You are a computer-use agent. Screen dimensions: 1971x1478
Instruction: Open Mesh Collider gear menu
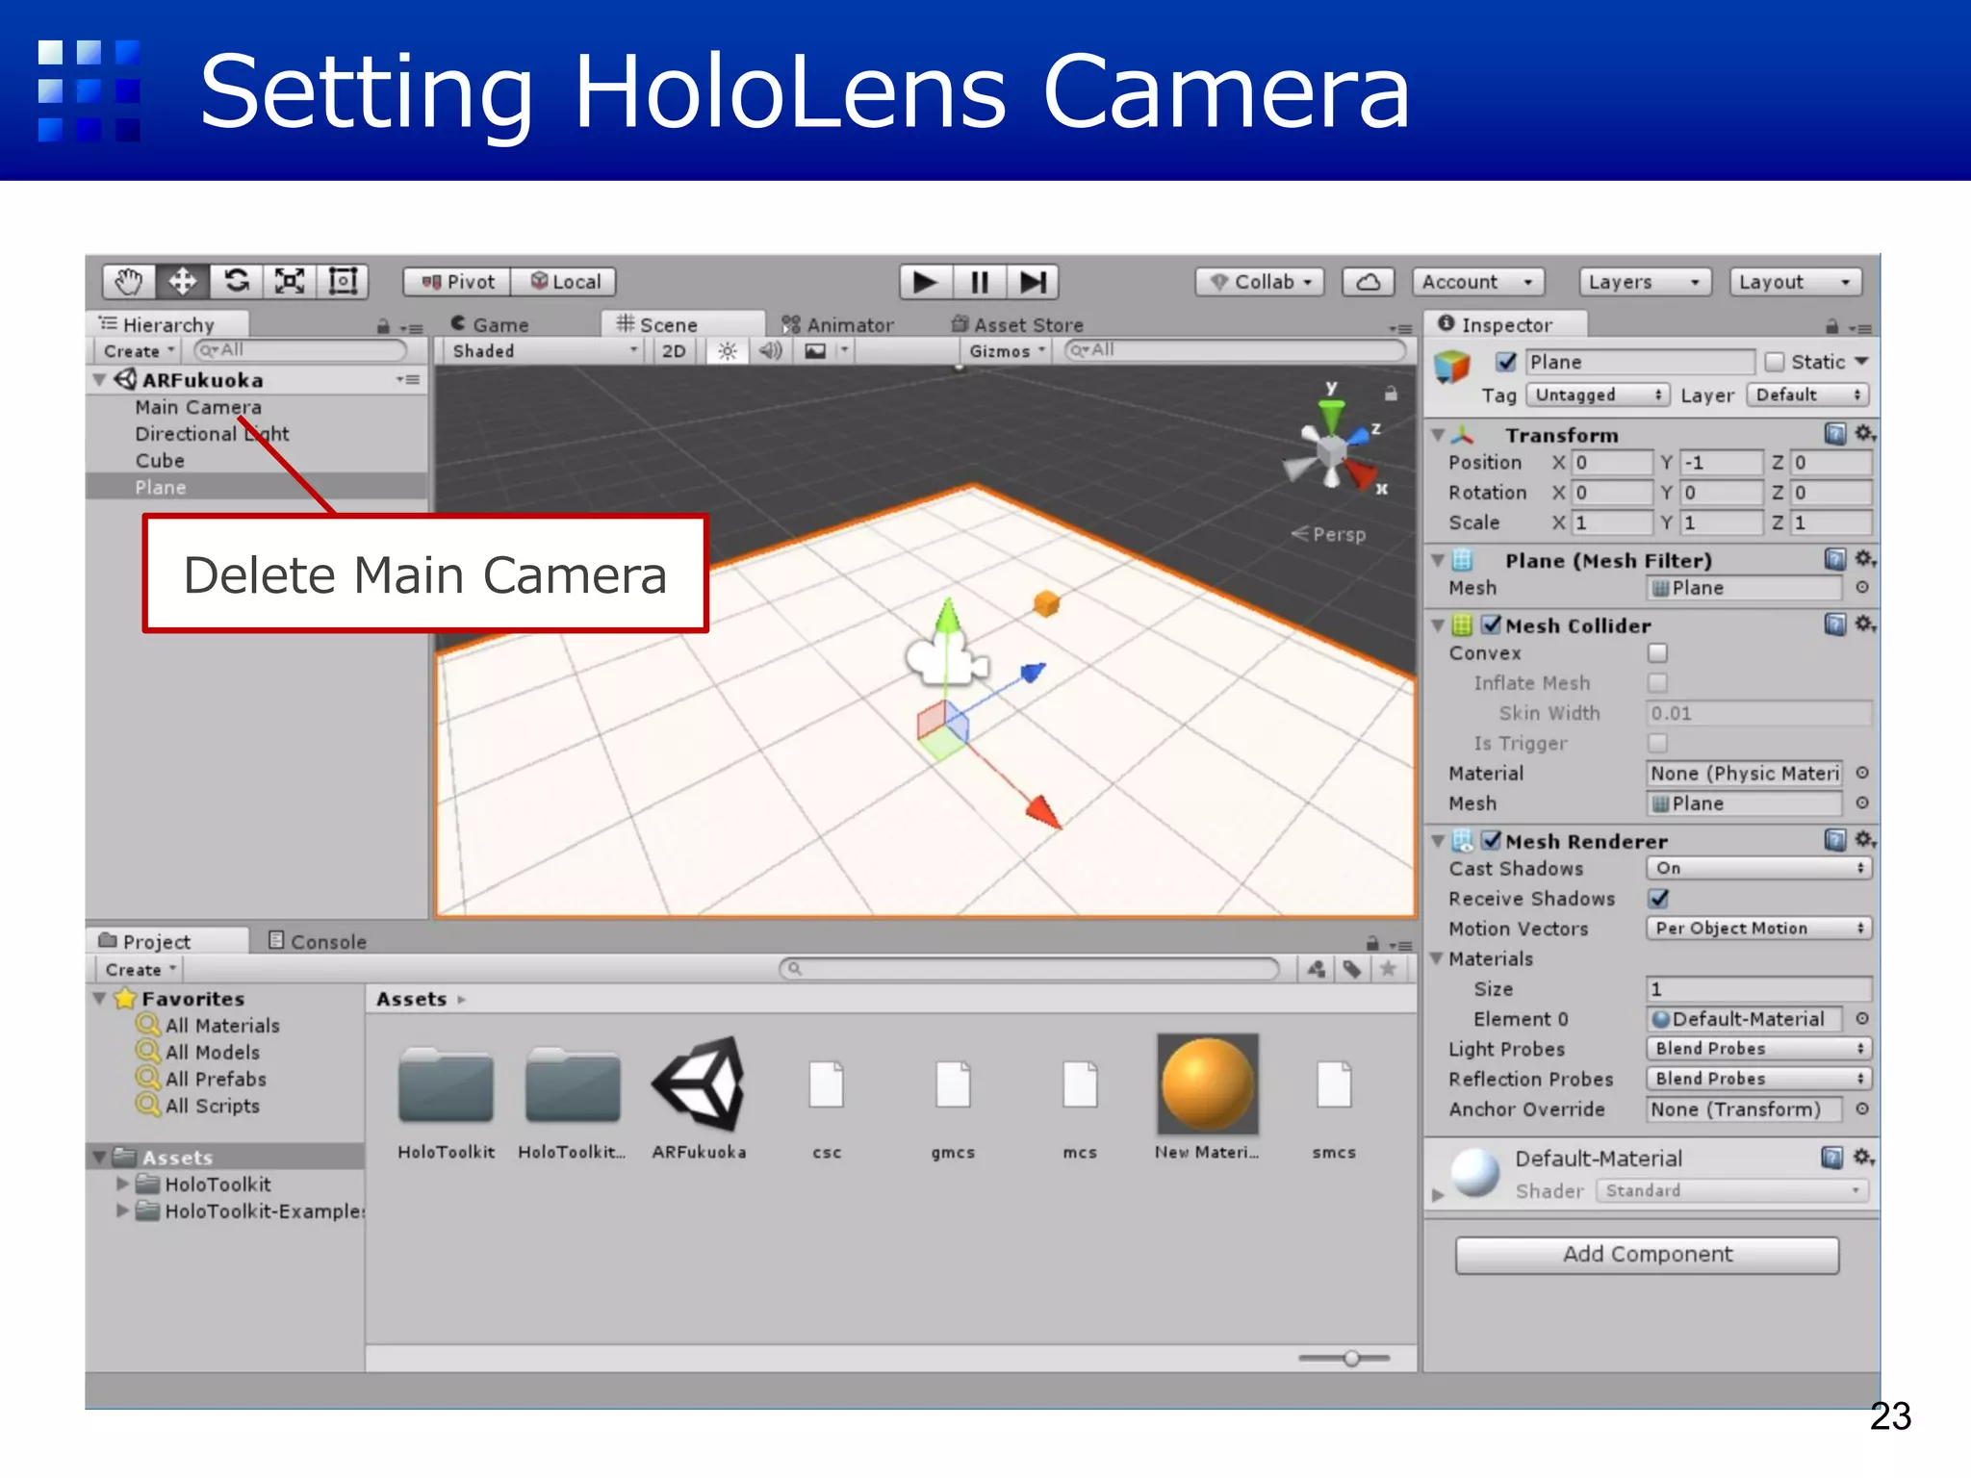1865,624
